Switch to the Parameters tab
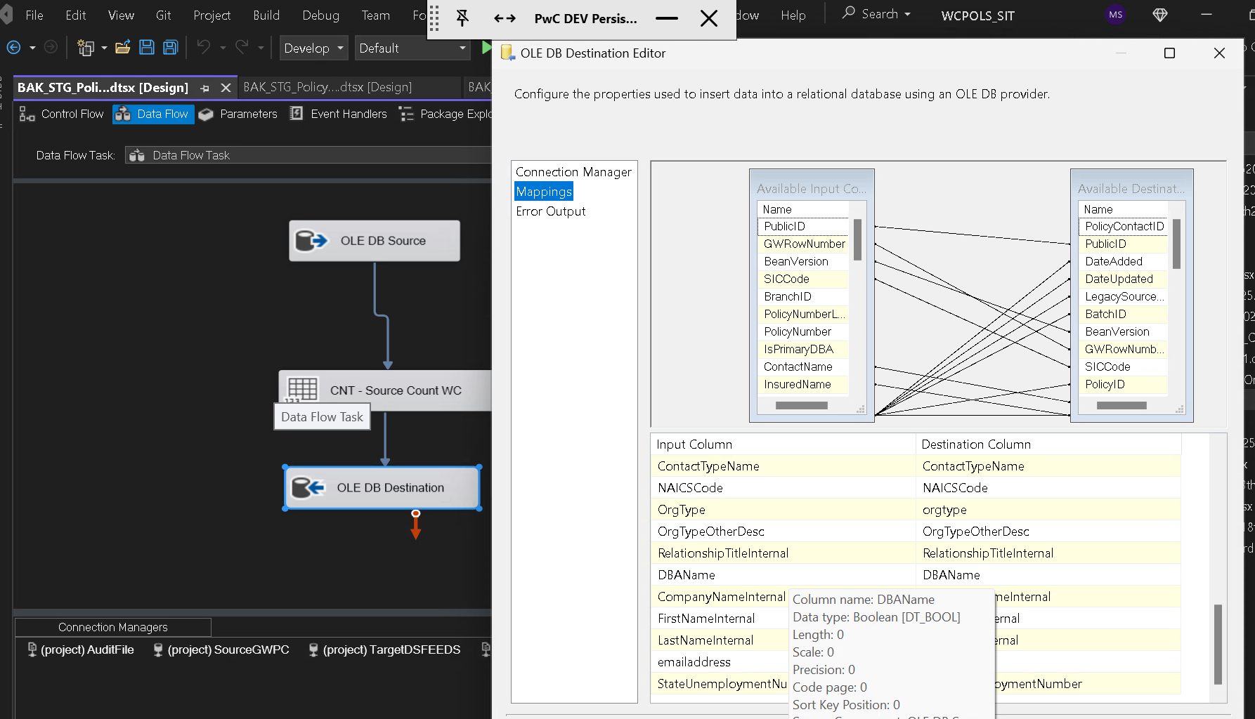Viewport: 1255px width, 719px height. [x=238, y=114]
